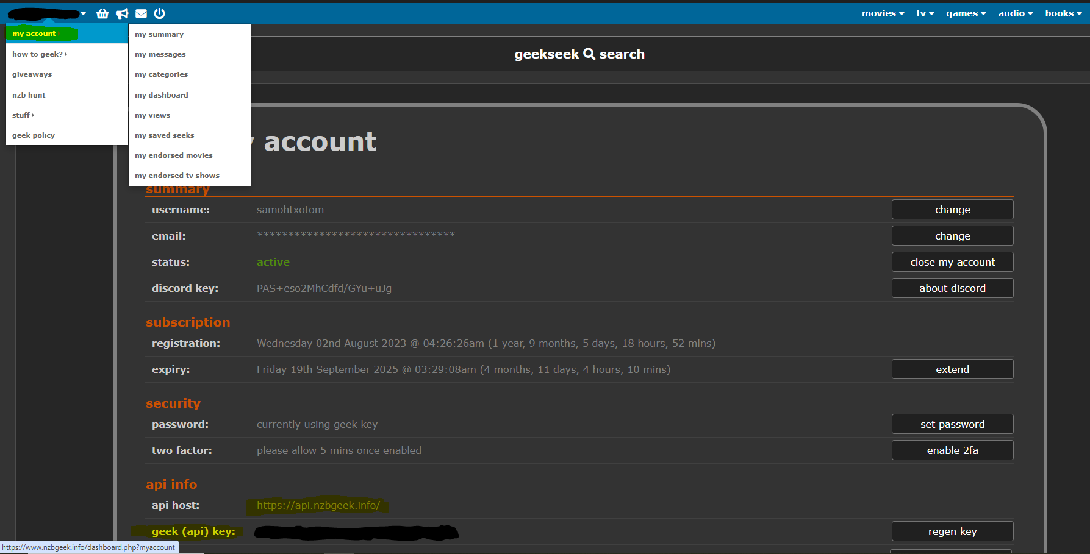Click the active status text
Viewport: 1090px width, 554px height.
[273, 262]
